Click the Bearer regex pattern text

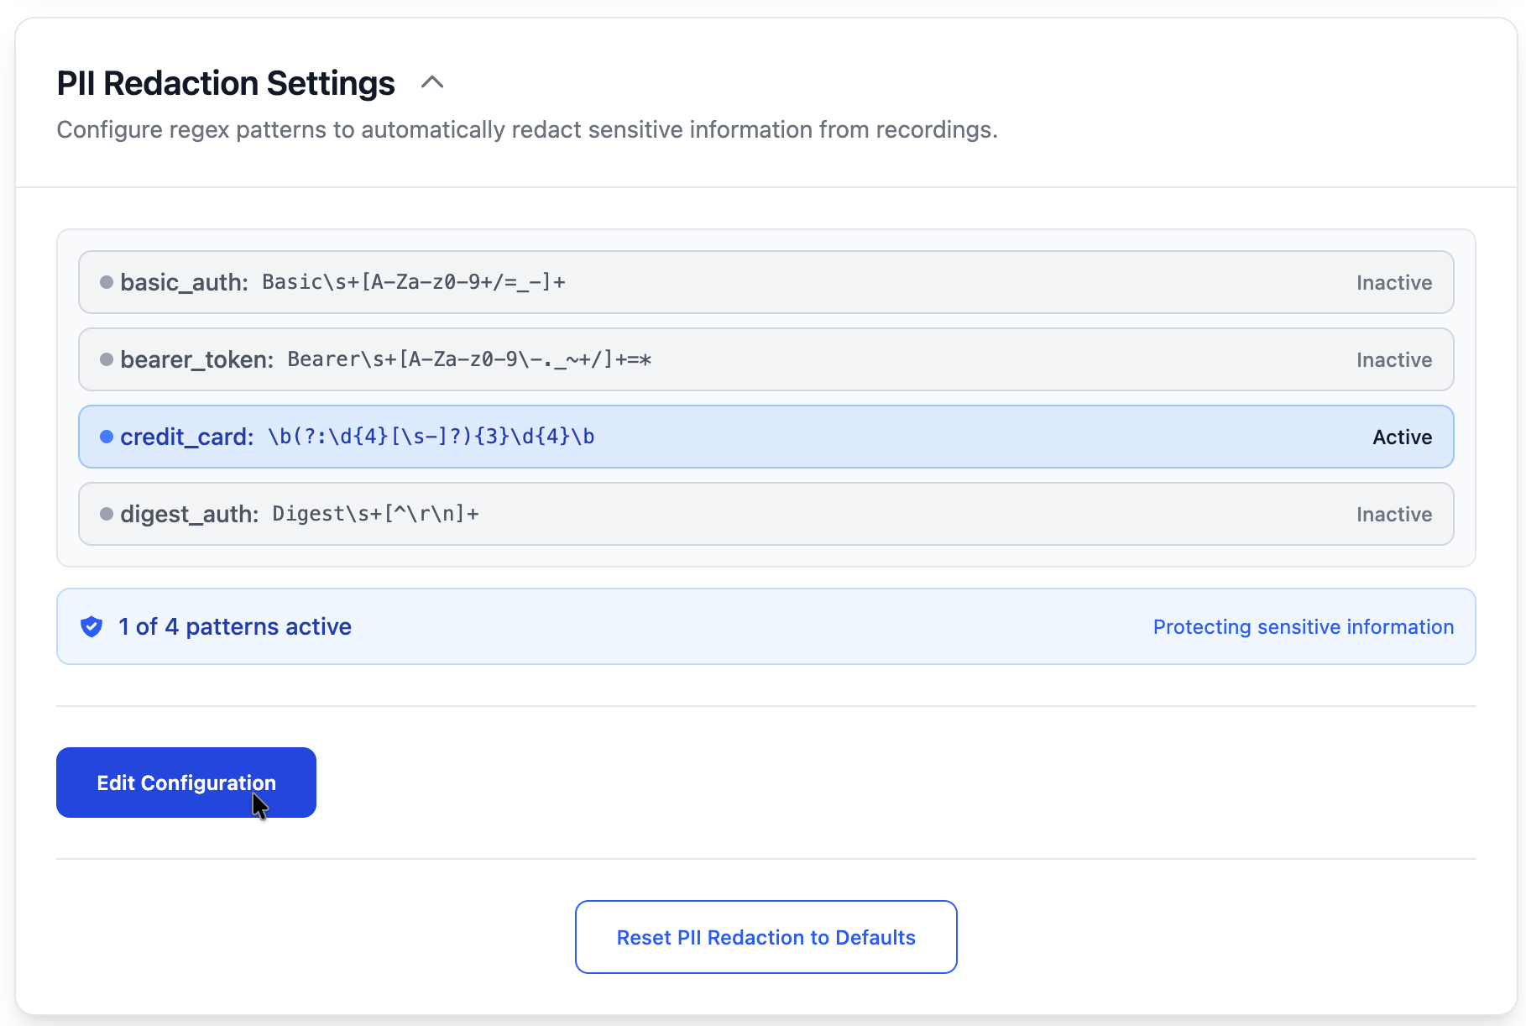click(x=469, y=359)
